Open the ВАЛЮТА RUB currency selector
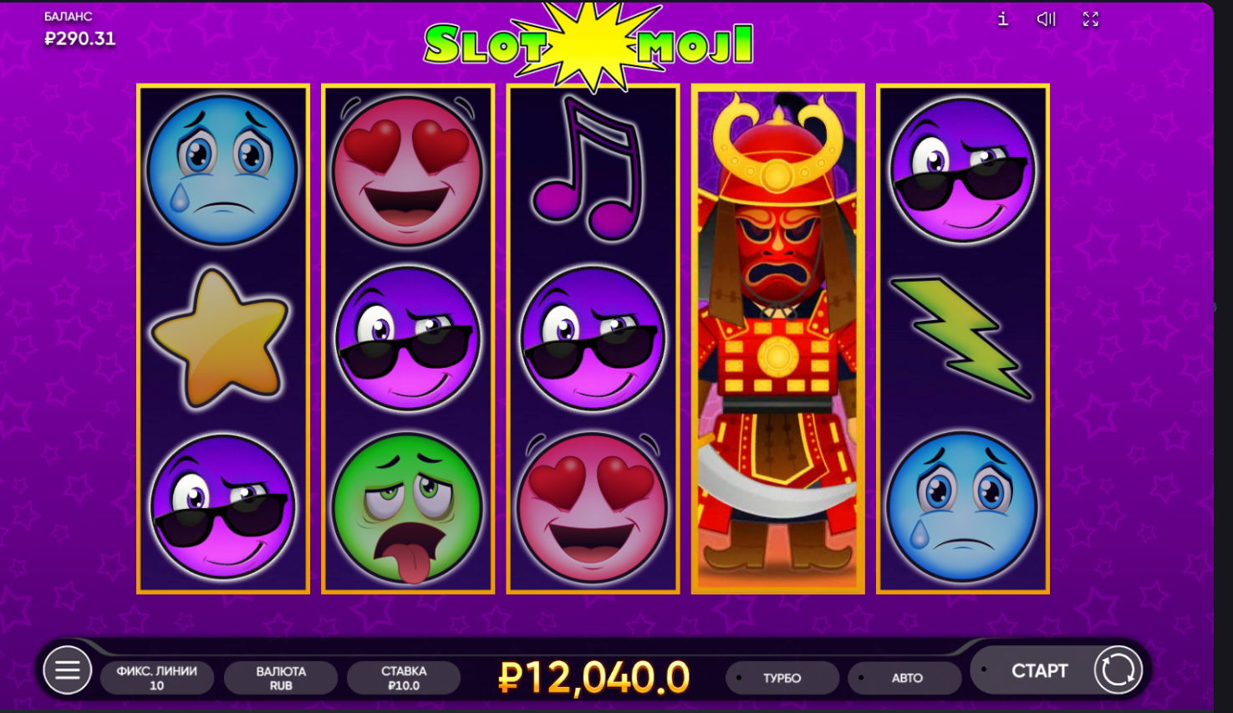The height and width of the screenshot is (713, 1233). coord(281,678)
